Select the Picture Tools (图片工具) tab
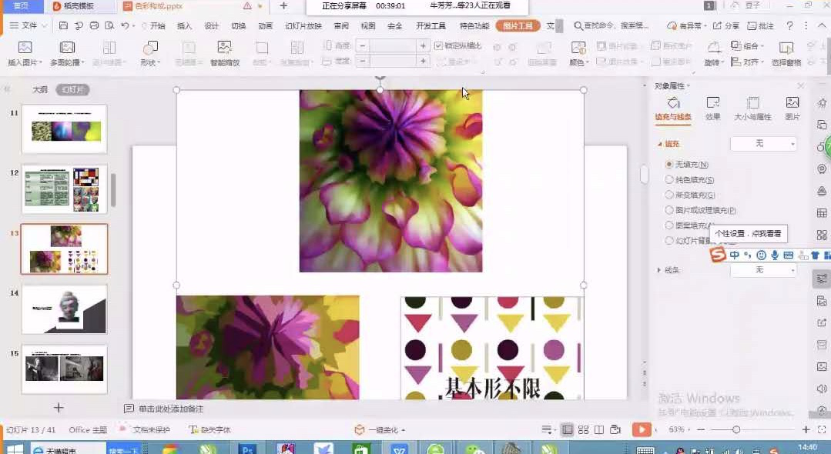The width and height of the screenshot is (831, 454). (518, 25)
